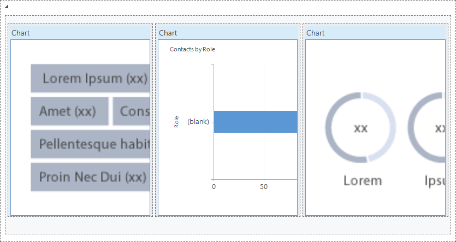
Task: Click the 50 tick label on the axis
Action: 264,187
